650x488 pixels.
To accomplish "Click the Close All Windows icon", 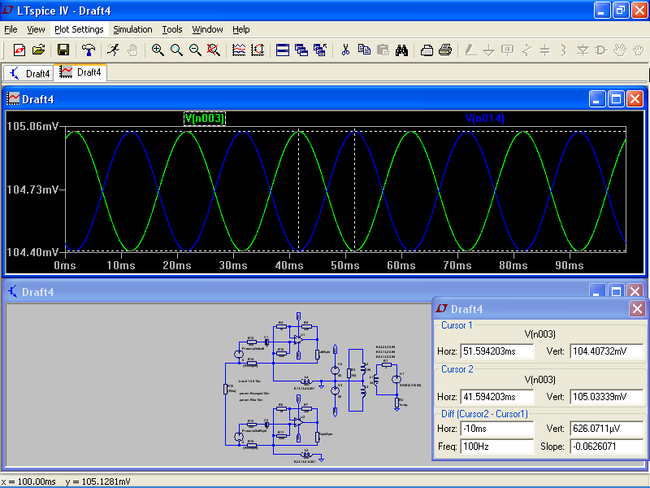I will tap(320, 50).
